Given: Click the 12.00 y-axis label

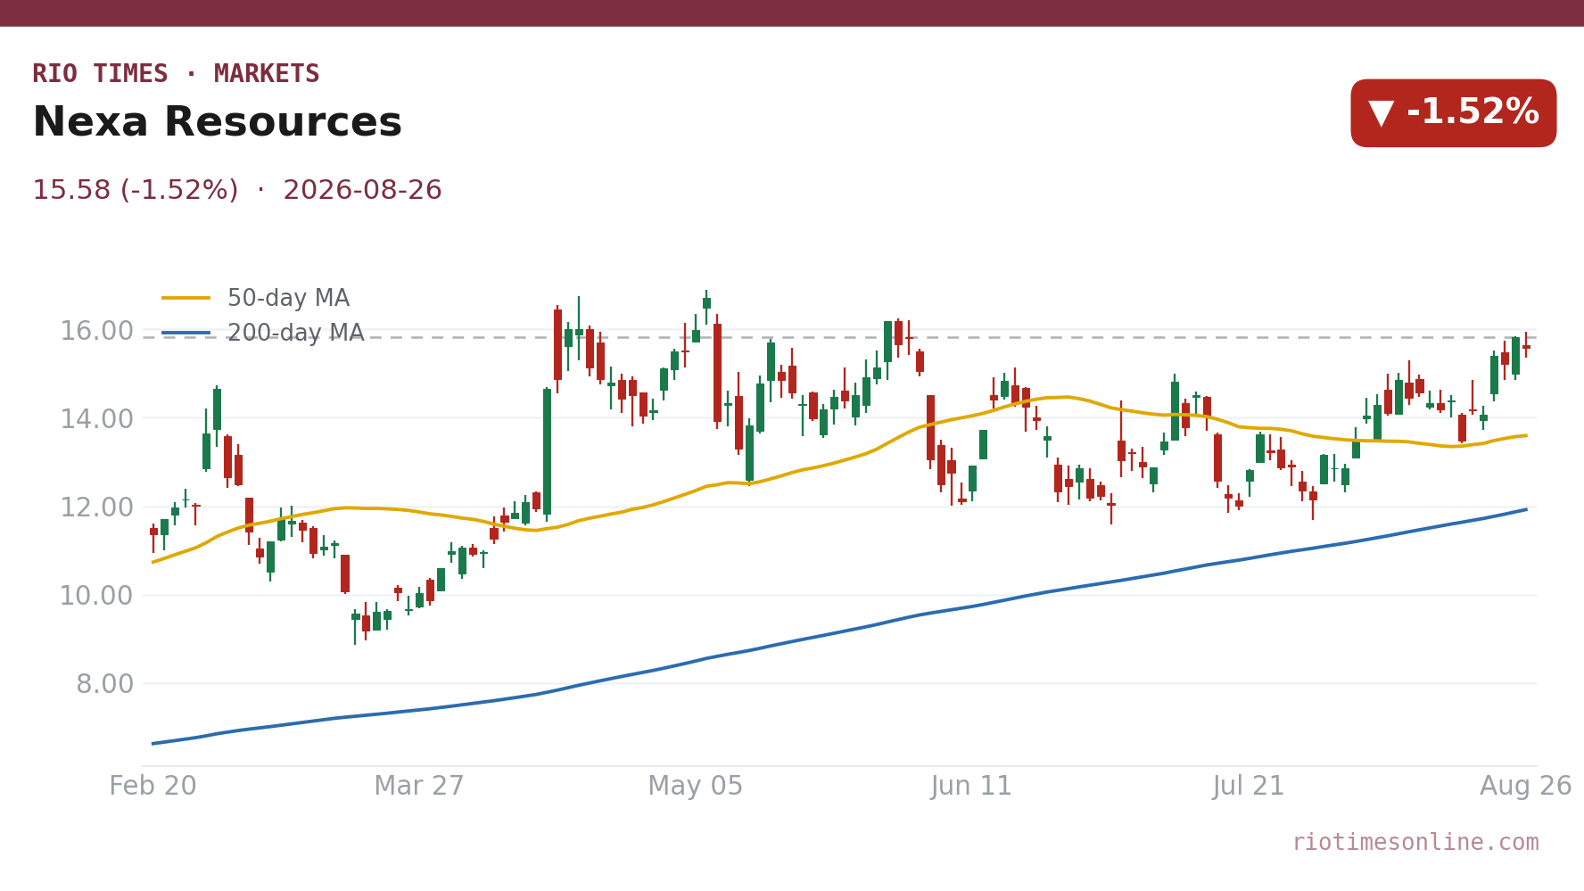Looking at the screenshot, I should coord(96,507).
